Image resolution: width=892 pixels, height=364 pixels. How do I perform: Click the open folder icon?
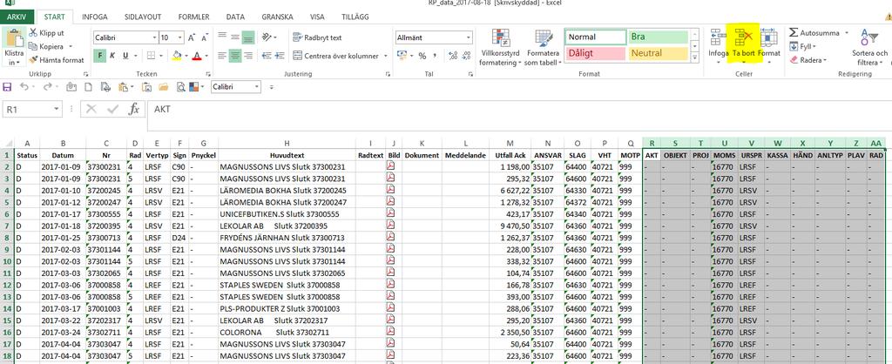point(163,87)
